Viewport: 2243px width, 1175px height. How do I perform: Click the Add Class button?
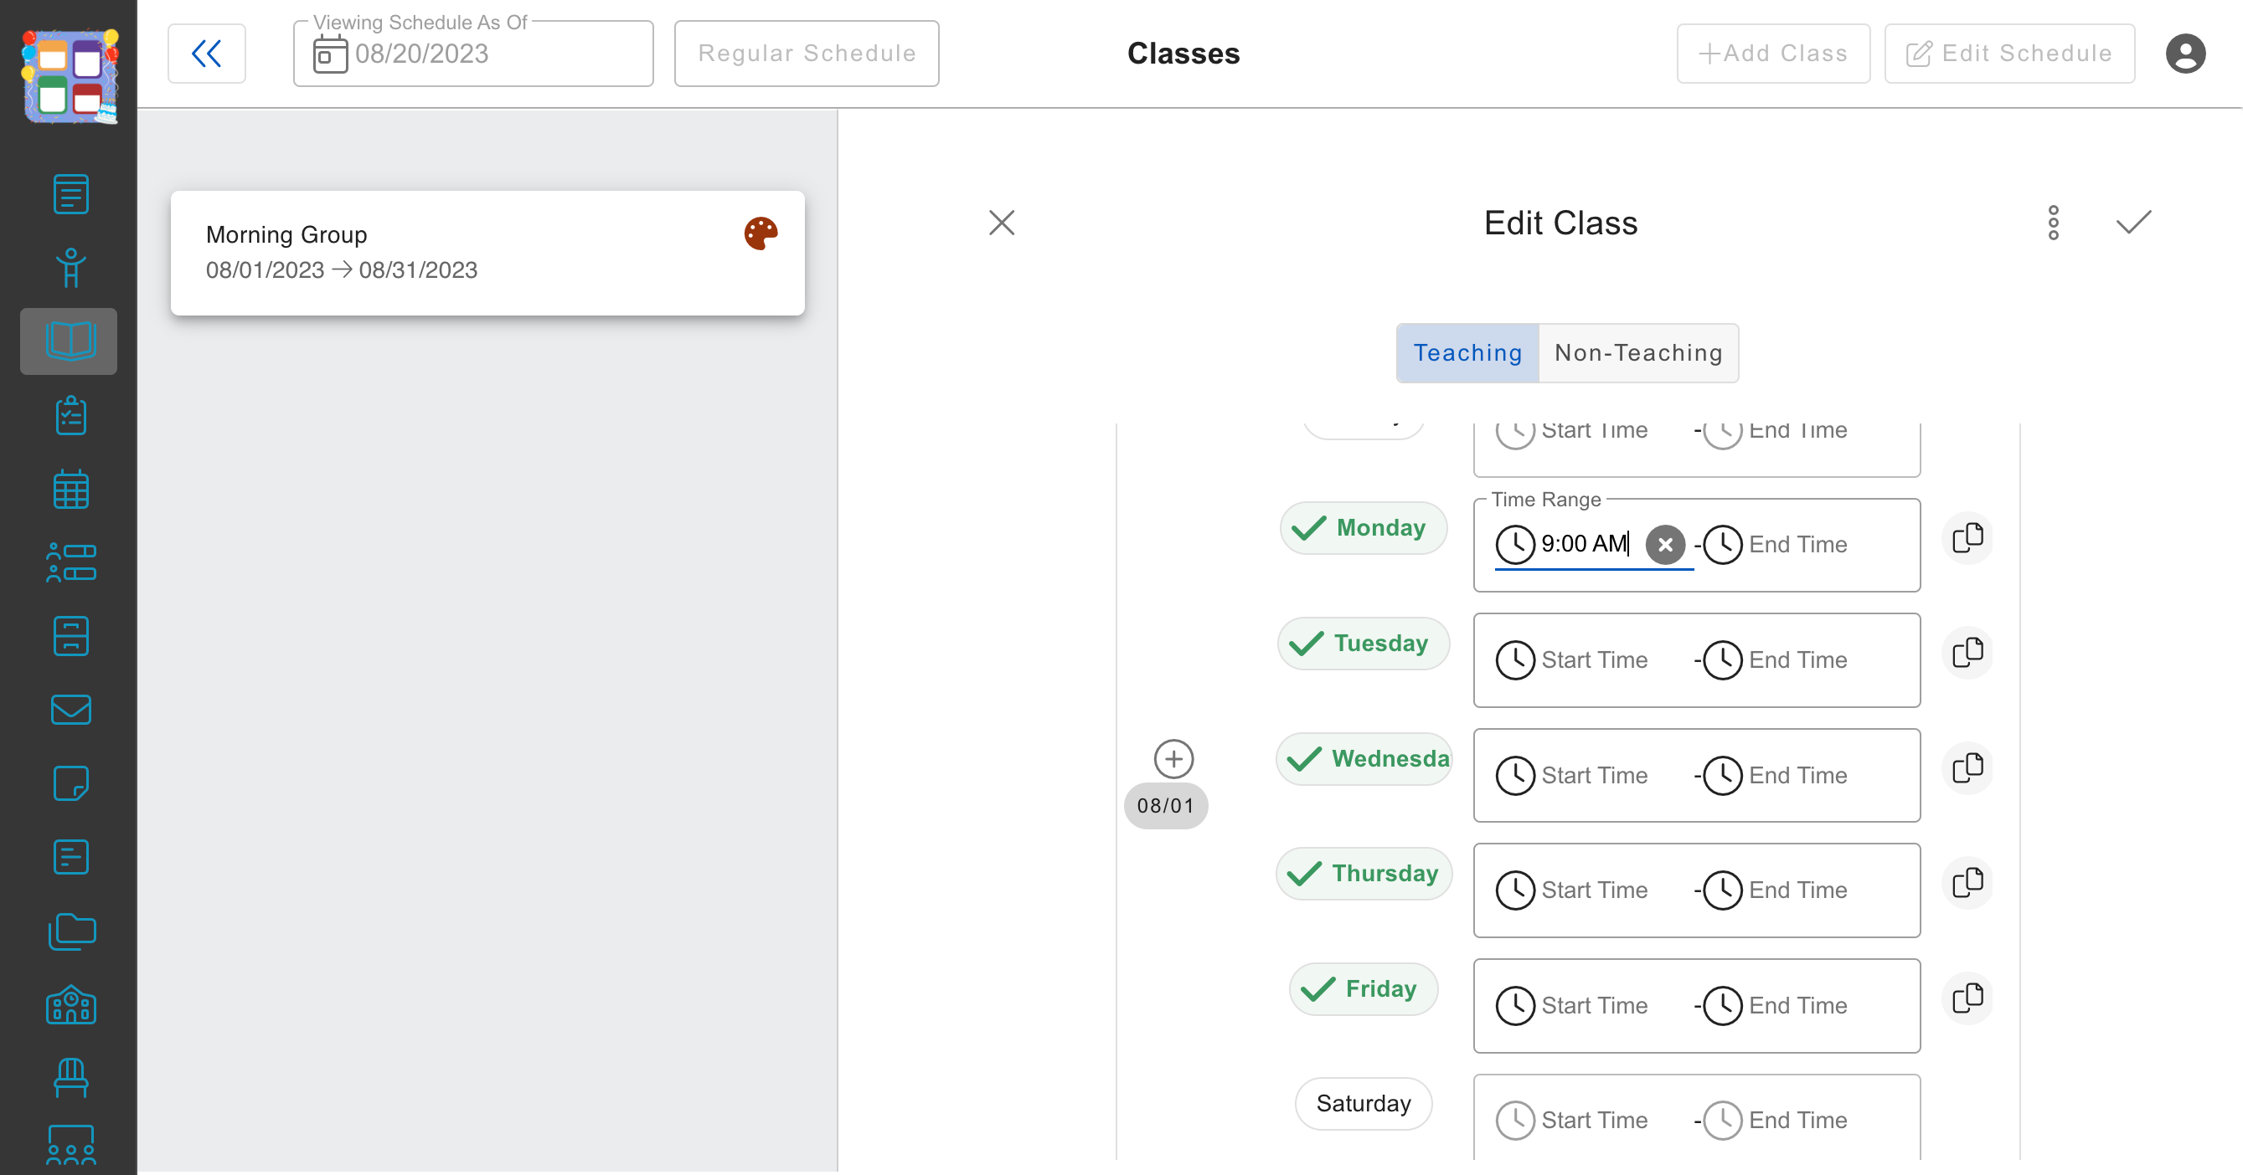pyautogui.click(x=1773, y=54)
